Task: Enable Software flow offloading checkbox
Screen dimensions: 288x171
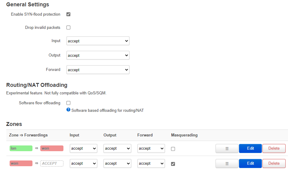Action: point(69,103)
